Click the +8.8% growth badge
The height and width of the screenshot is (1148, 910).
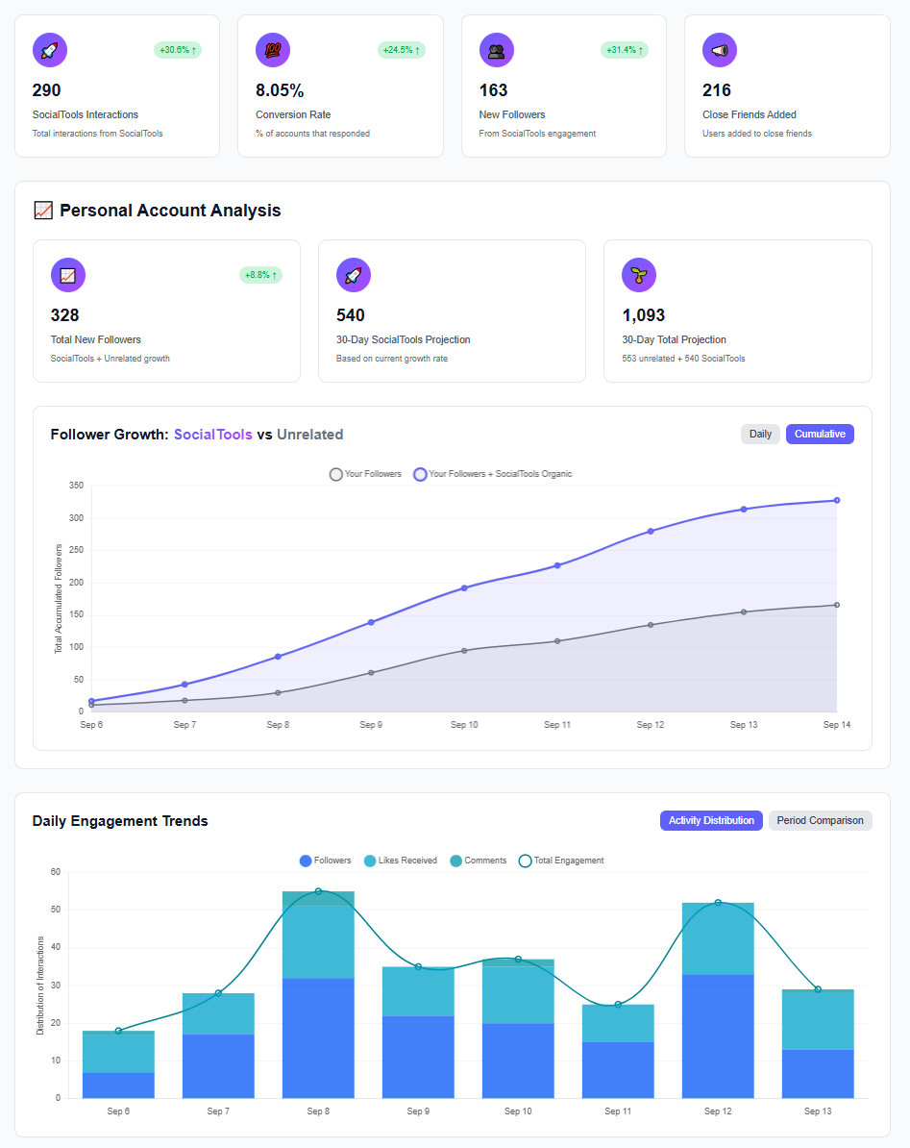pos(260,275)
